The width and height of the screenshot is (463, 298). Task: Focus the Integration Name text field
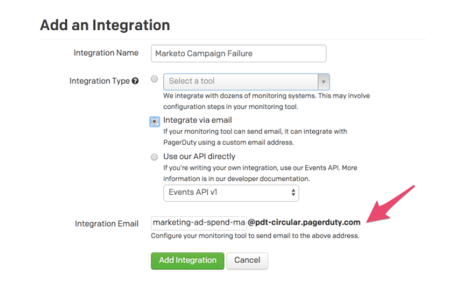(x=238, y=53)
